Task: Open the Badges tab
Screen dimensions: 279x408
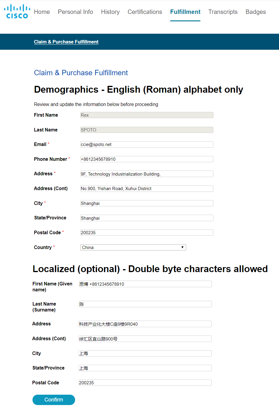Action: point(256,12)
